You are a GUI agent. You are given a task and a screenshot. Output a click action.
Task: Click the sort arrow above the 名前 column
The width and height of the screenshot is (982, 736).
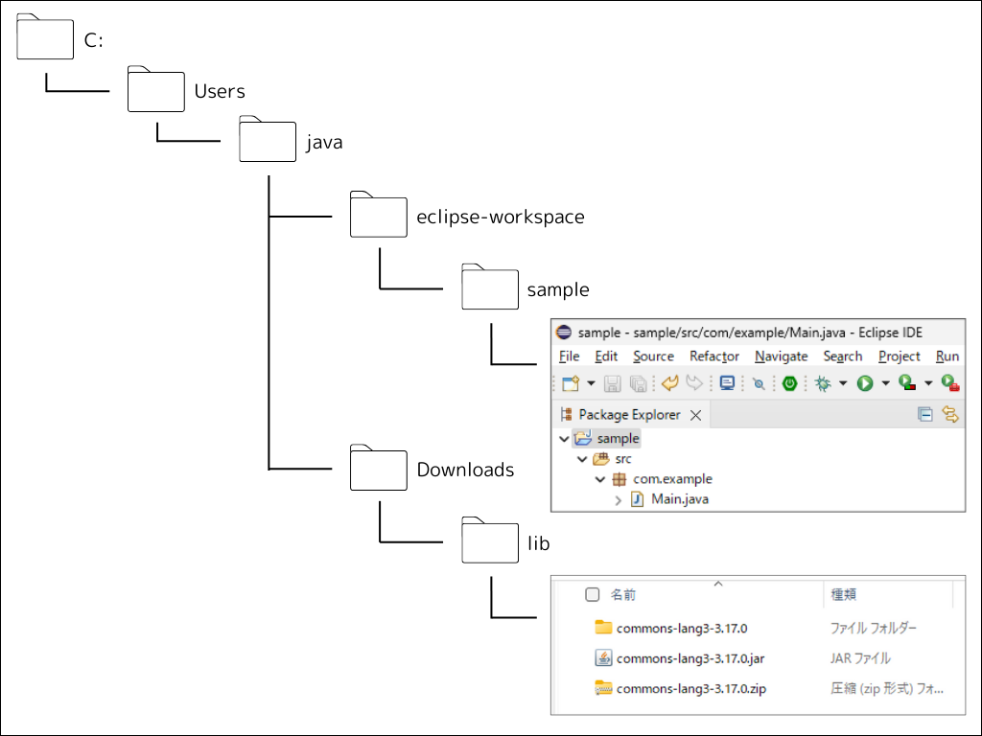click(x=718, y=584)
